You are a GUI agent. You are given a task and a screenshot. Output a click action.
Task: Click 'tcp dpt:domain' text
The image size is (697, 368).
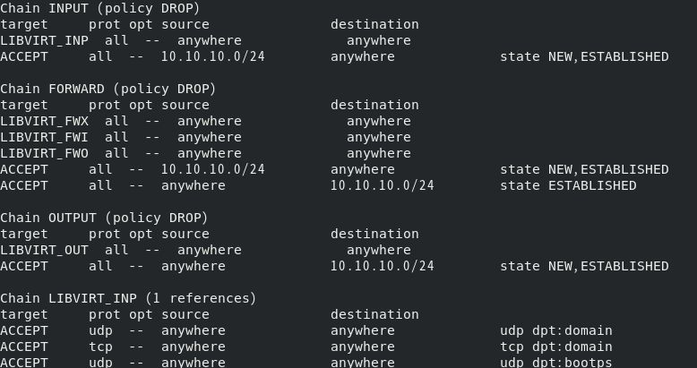point(556,347)
